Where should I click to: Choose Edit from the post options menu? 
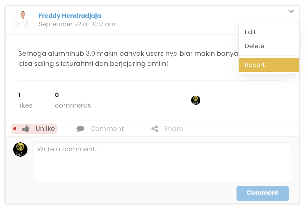(250, 32)
